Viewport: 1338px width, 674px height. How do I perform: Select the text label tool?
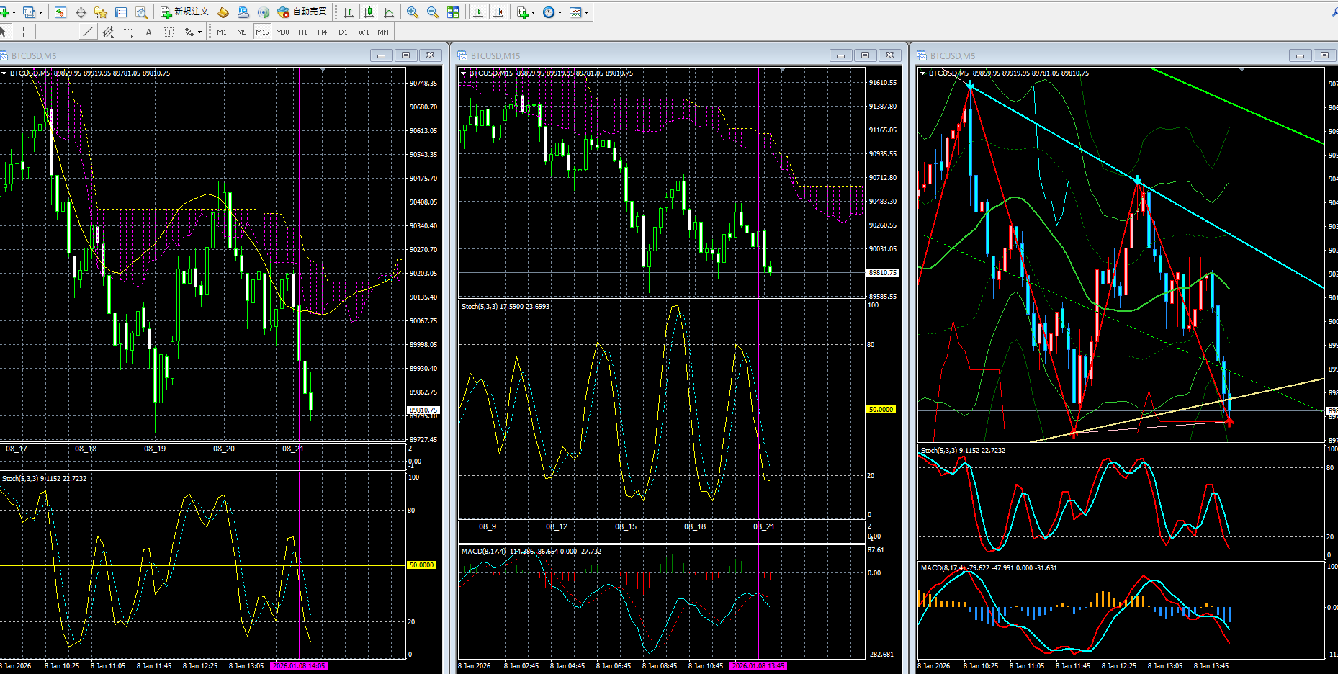(169, 32)
